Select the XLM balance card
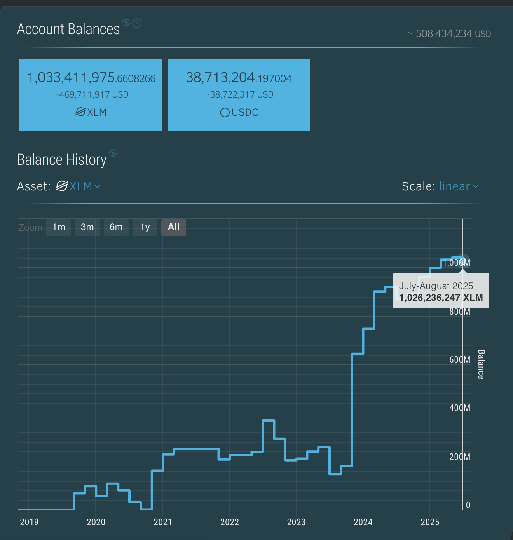 point(90,95)
